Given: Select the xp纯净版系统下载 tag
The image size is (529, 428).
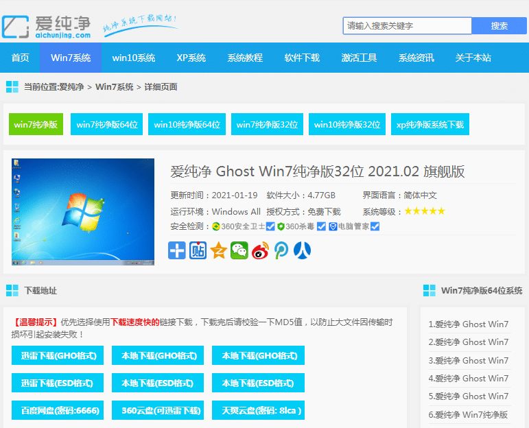Looking at the screenshot, I should point(430,124).
